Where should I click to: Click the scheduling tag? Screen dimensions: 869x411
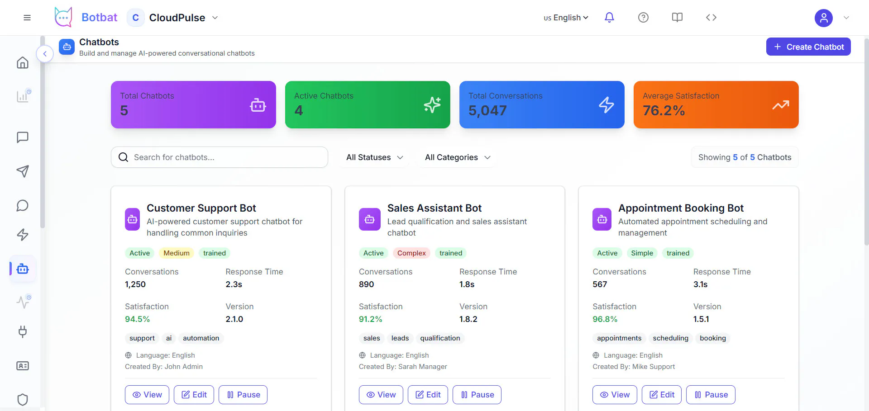pyautogui.click(x=670, y=338)
